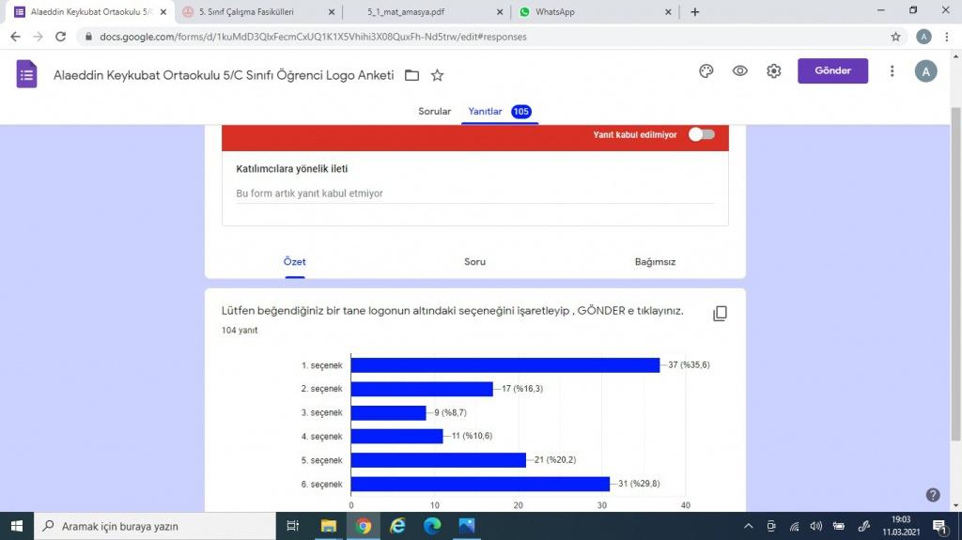Preview the form with eye icon
Screen dimensions: 962x540
[x=740, y=71]
